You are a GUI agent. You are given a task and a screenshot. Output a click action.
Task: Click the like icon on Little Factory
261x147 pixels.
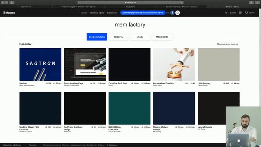coord(224,83)
